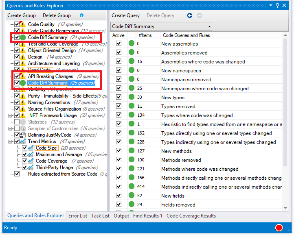Viewport: 294px width, 237px height.
Task: Click the scrollbar down arrow in rules list
Action: pyautogui.click(x=285, y=208)
